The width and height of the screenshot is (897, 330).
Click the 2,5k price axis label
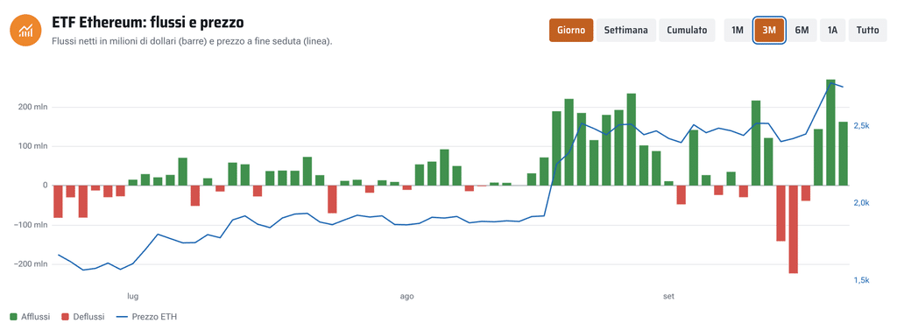click(862, 126)
